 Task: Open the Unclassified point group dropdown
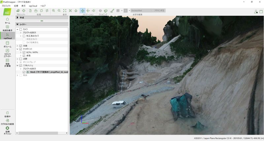[142, 11]
